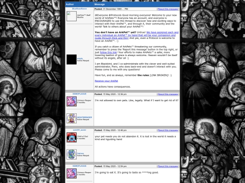Viewport: 245px width, 183px height.
Task: Click the NIGHTBRINGER Neopet picture
Action: pos(72,118)
